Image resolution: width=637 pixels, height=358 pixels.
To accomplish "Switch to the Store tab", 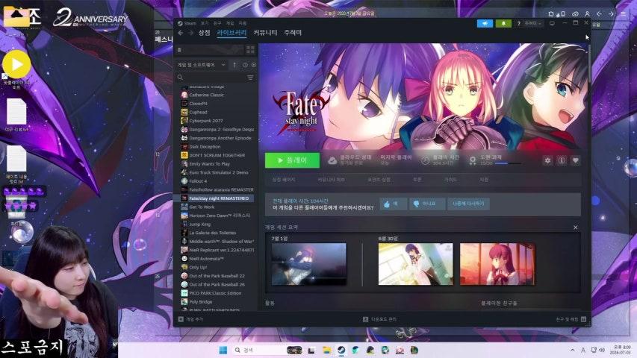I will click(204, 33).
